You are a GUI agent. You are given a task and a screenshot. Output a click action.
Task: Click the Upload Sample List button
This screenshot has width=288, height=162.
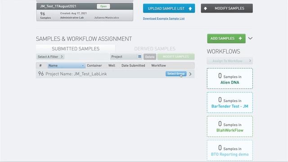[x=169, y=9]
